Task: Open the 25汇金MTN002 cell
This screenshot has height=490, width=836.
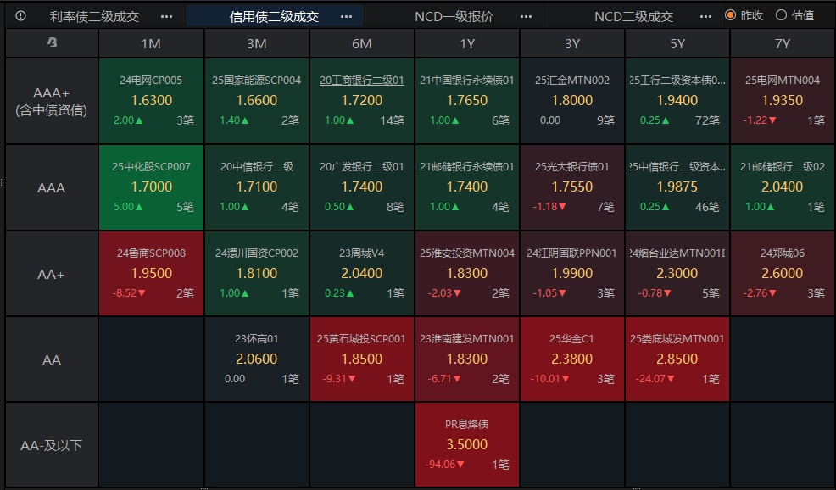Action: coord(572,101)
